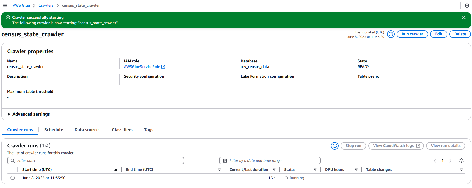Refresh crawler details next to Run crawler

pos(391,34)
